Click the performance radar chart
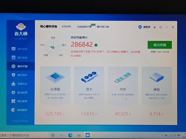Viewport: 186px width, 139px height. pos(53,47)
